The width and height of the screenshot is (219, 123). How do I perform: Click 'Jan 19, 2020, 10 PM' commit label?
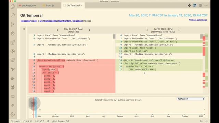coord(163,29)
